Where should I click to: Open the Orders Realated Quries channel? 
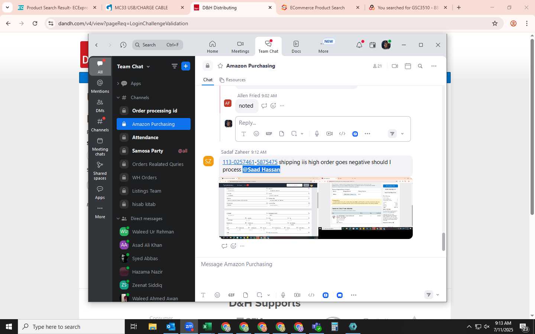[x=153, y=164]
